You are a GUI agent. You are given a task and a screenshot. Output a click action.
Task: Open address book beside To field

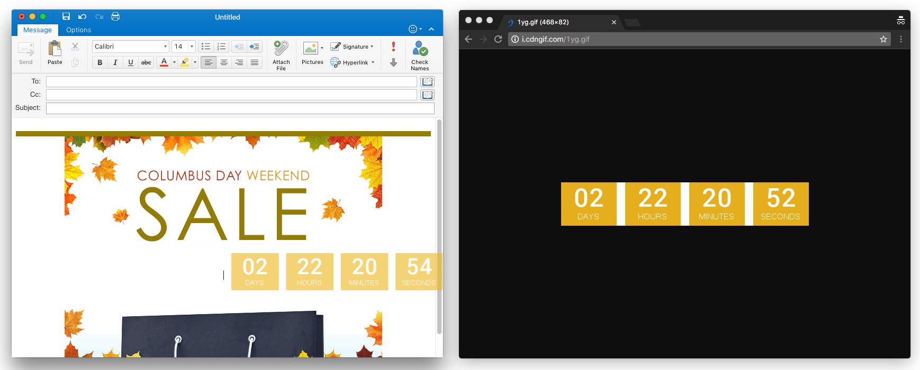[x=427, y=81]
